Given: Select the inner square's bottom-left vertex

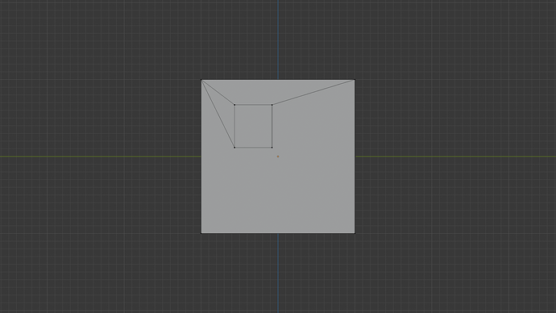Looking at the screenshot, I should coord(234,148).
